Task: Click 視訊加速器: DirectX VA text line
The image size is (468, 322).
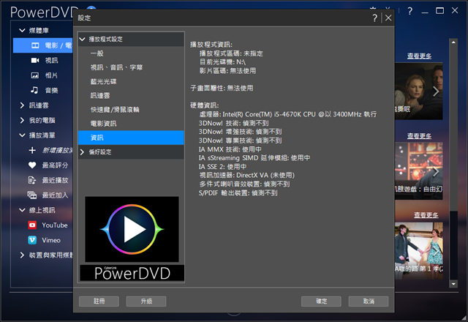Action: [x=247, y=176]
